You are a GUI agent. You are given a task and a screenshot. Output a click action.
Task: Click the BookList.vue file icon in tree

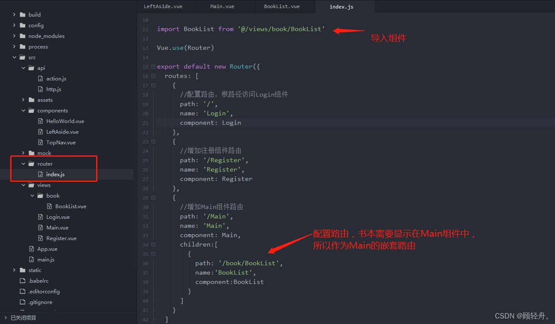pyautogui.click(x=49, y=206)
